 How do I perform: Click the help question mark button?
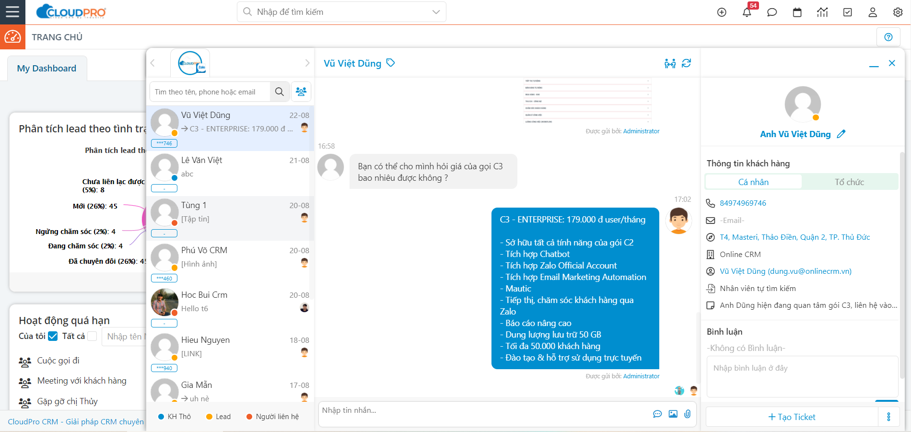pos(888,37)
